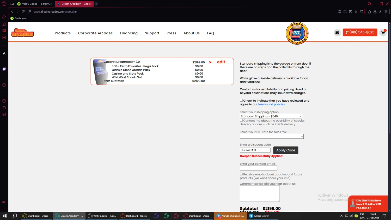The height and width of the screenshot is (220, 391).
Task: Open the Press page
Action: click(x=171, y=33)
